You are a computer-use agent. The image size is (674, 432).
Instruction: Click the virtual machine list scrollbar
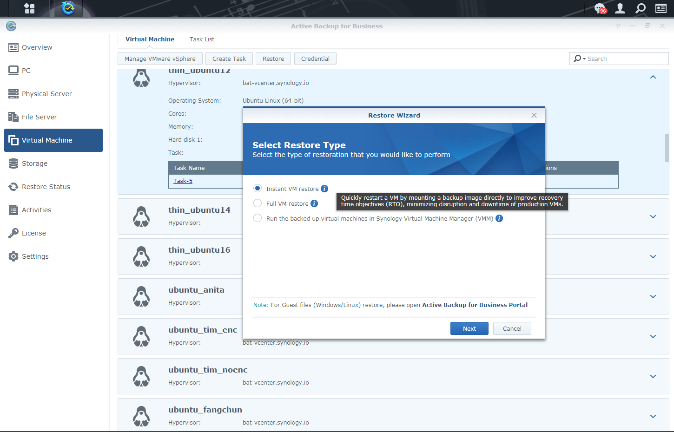click(667, 148)
